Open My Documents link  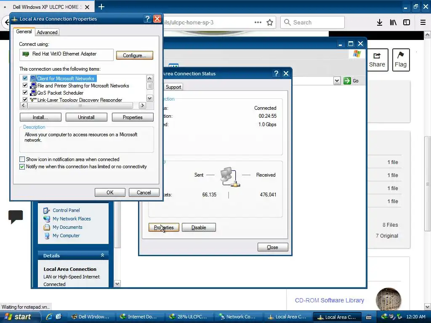point(67,227)
